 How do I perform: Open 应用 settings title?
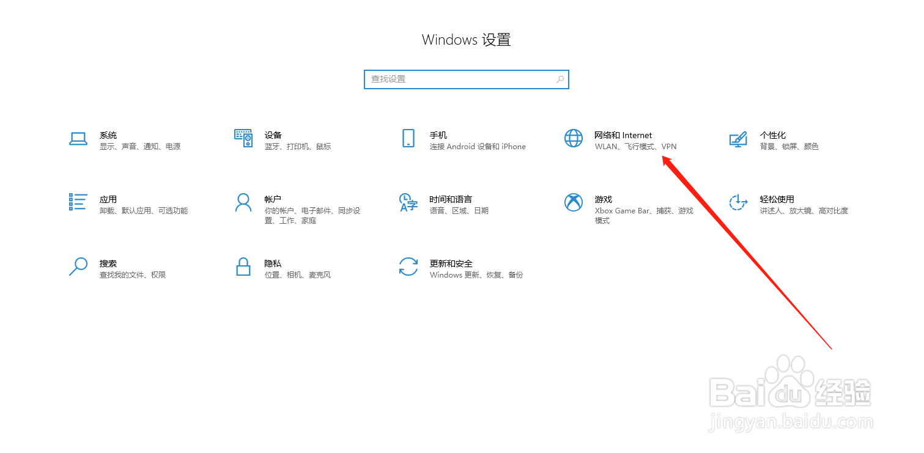[x=108, y=199]
